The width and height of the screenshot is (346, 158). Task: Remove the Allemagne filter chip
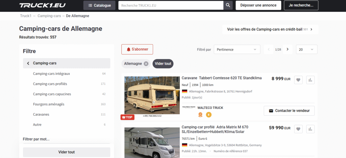click(146, 64)
